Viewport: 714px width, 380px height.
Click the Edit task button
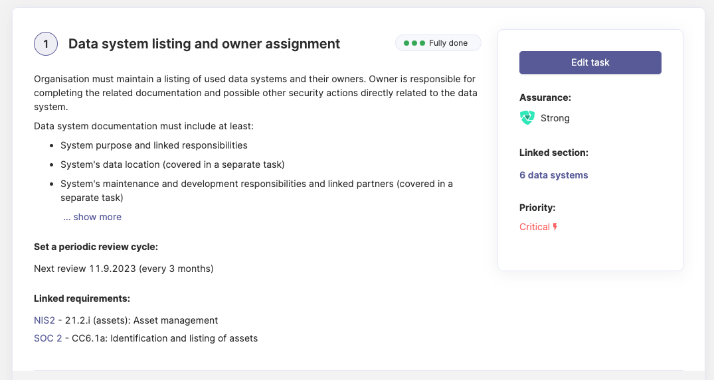point(590,62)
